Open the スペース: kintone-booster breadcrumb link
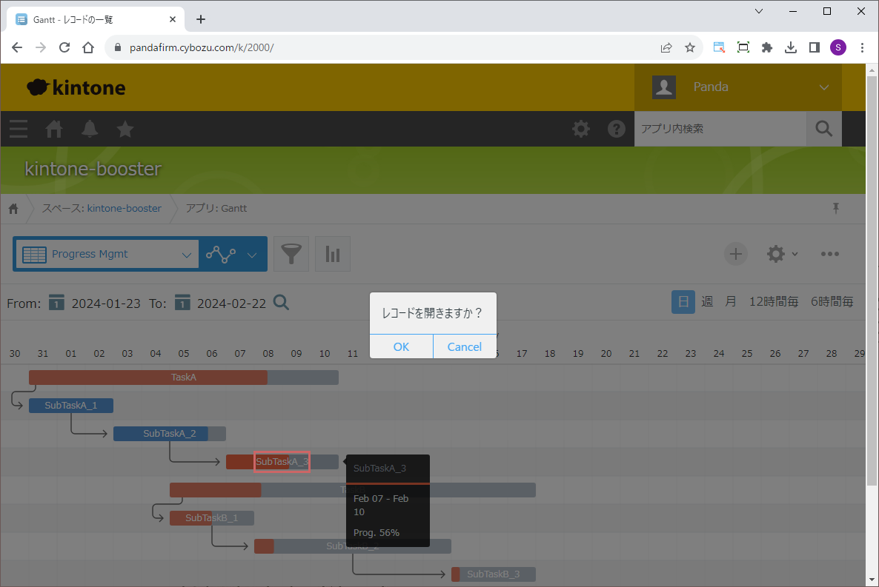The height and width of the screenshot is (587, 879). tap(102, 209)
